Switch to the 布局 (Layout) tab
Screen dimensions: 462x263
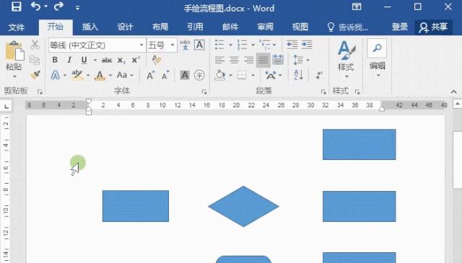click(160, 27)
